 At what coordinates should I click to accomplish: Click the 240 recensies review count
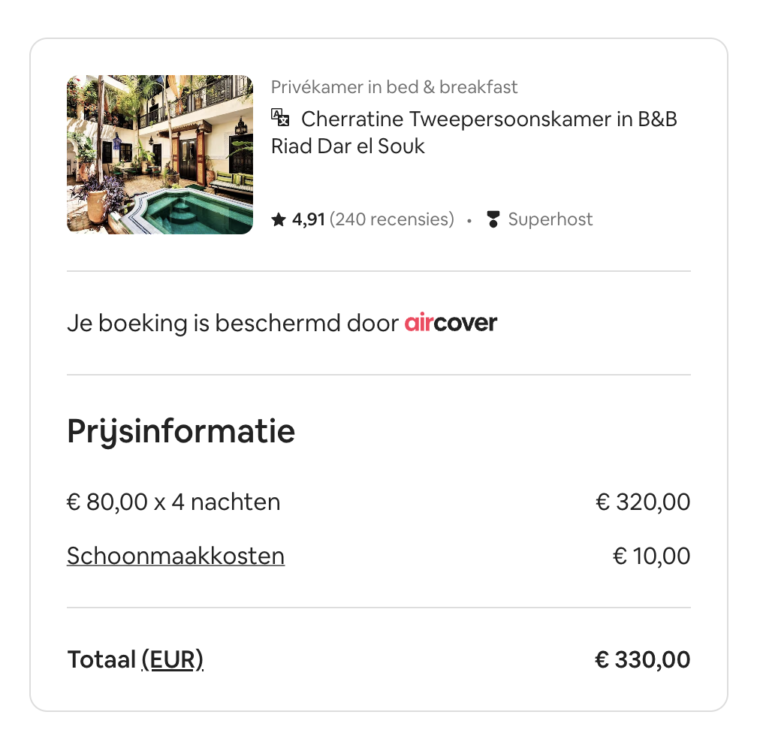(x=392, y=219)
